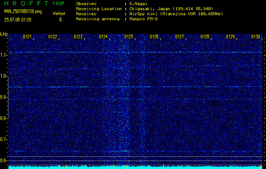Click the 0127 time label
The width and height of the screenshot is (266, 169).
(x=179, y=37)
